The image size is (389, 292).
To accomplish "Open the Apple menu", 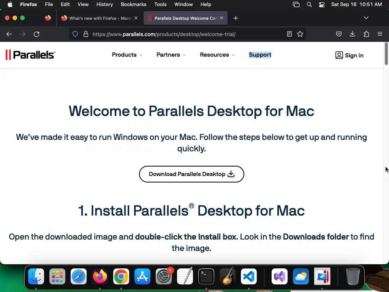I will click(10, 5).
